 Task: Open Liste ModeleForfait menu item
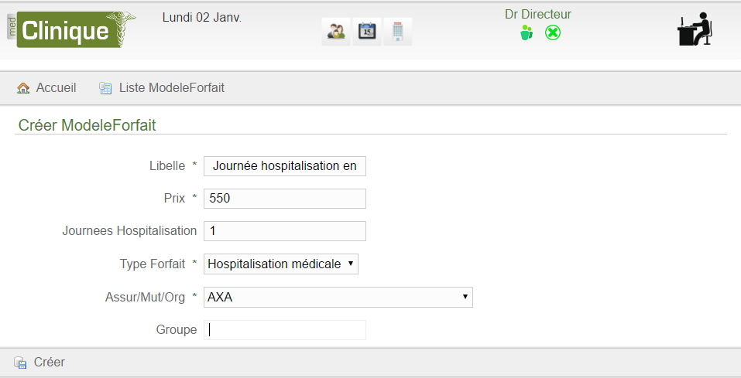pos(172,88)
